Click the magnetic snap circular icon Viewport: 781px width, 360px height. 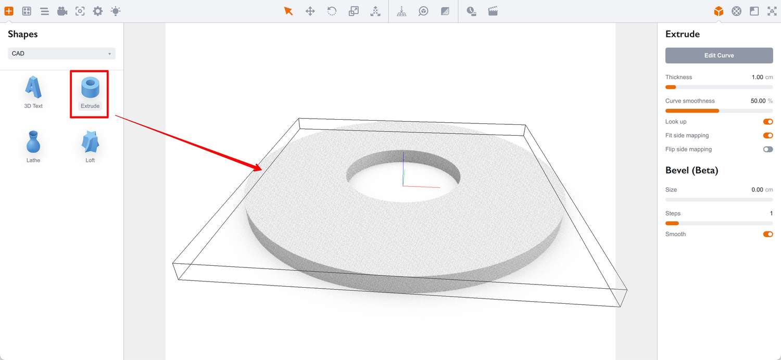pos(423,11)
